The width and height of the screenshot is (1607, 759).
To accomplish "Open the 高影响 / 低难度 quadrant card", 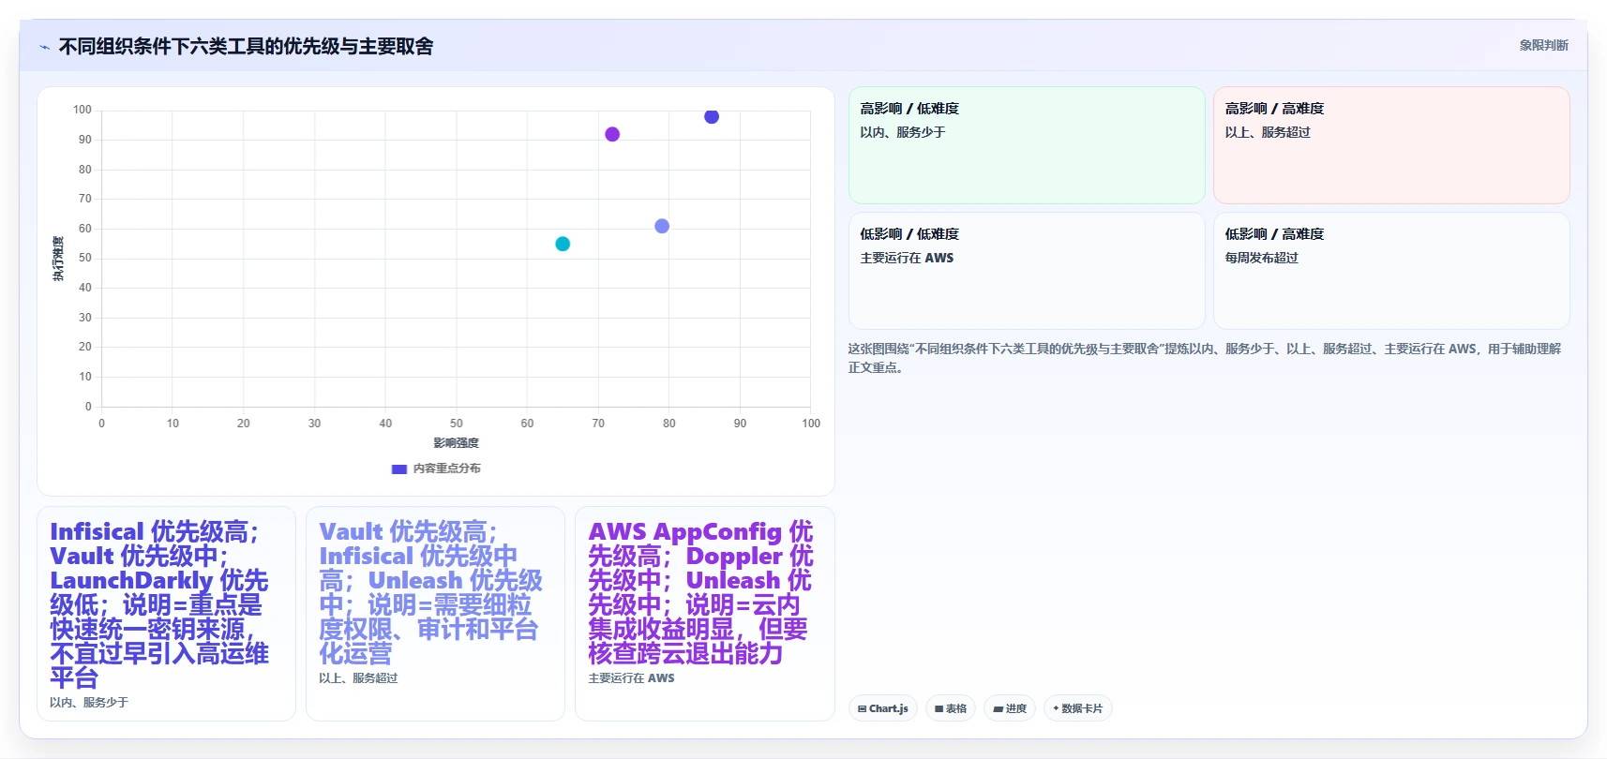I will point(1027,145).
